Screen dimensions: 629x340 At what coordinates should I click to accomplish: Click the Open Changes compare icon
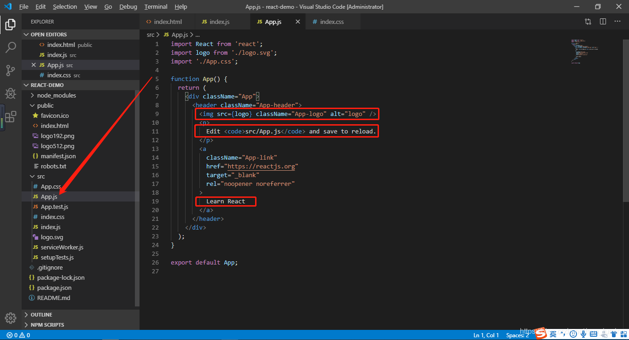click(588, 22)
